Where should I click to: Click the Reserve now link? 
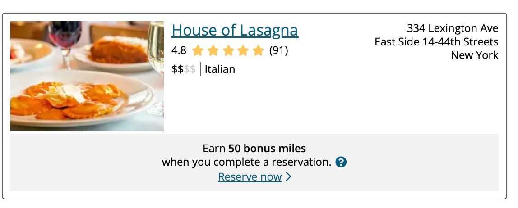click(250, 177)
